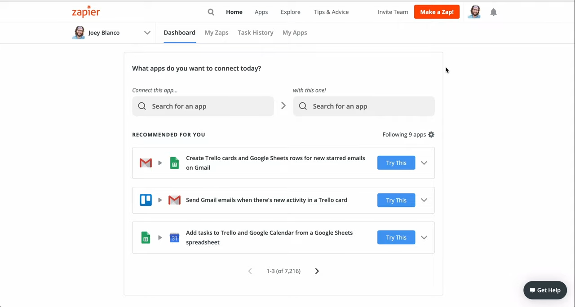Open the Task History tab
Viewport: 575px width, 307px height.
click(255, 33)
